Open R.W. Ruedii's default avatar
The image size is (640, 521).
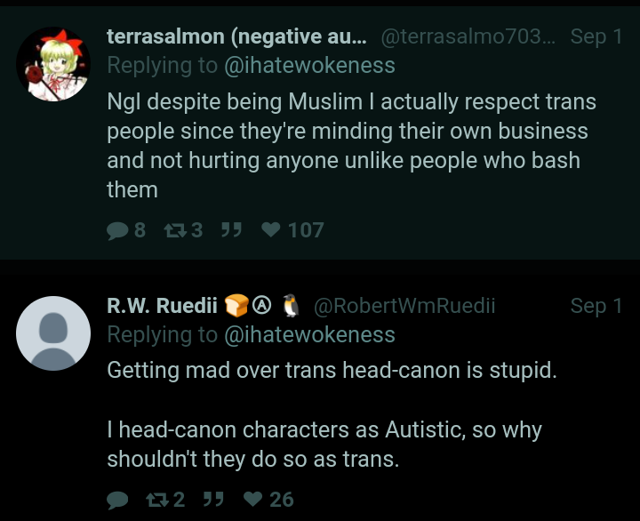tap(53, 333)
